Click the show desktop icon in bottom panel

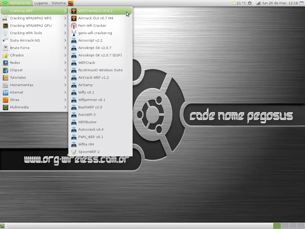(x=2, y=226)
